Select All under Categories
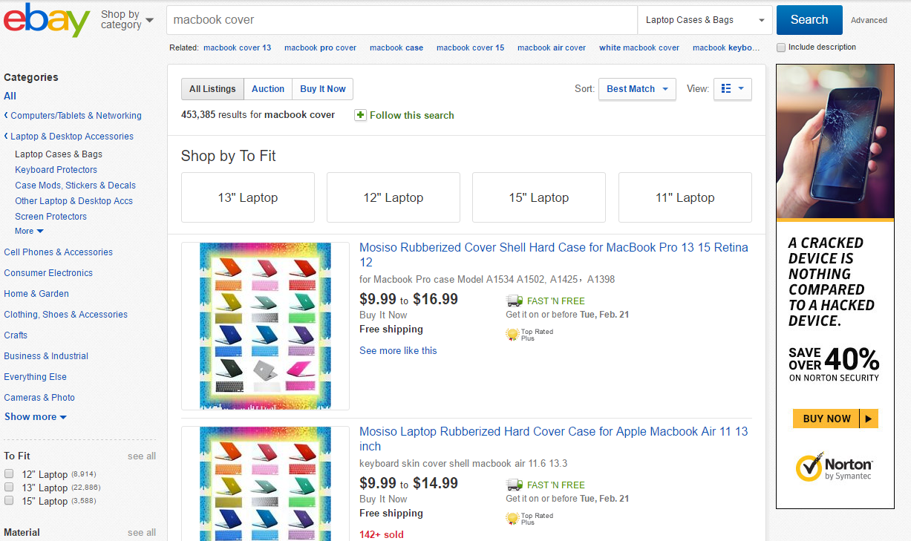The image size is (911, 541). pyautogui.click(x=10, y=96)
